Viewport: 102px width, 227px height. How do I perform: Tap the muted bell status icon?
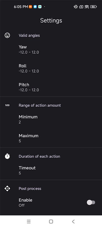pos(76,7)
